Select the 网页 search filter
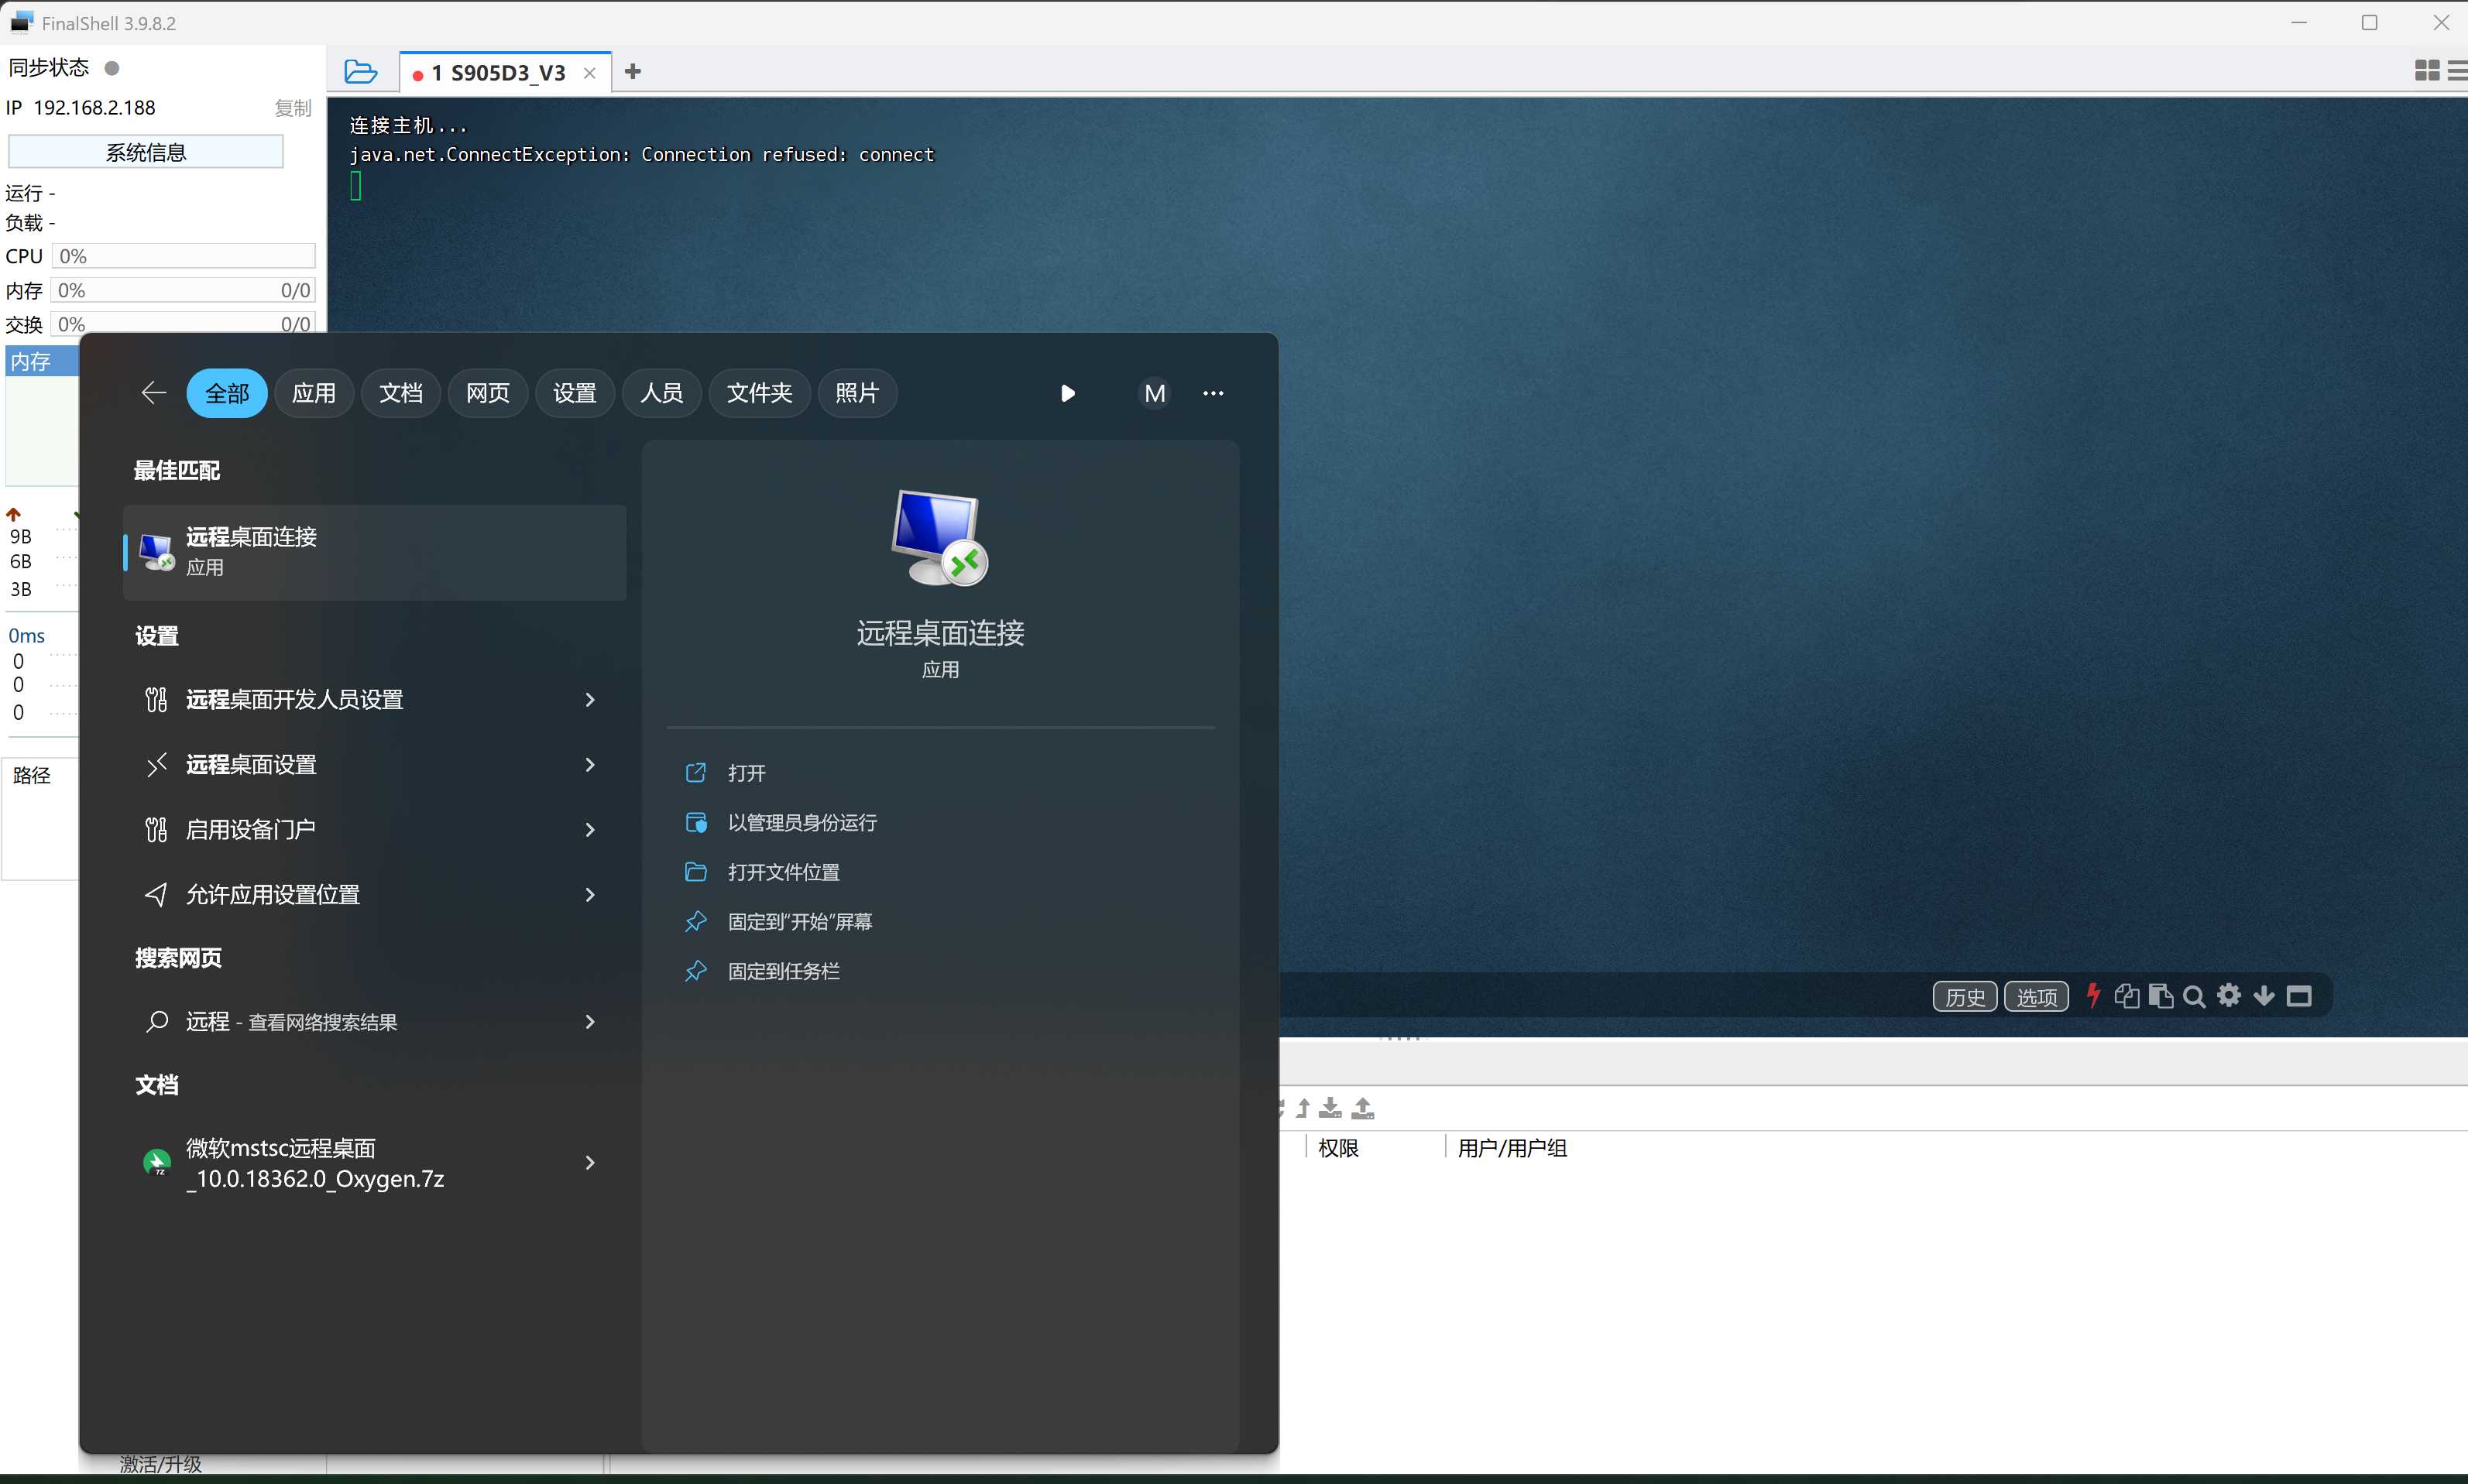The height and width of the screenshot is (1484, 2468). click(488, 393)
